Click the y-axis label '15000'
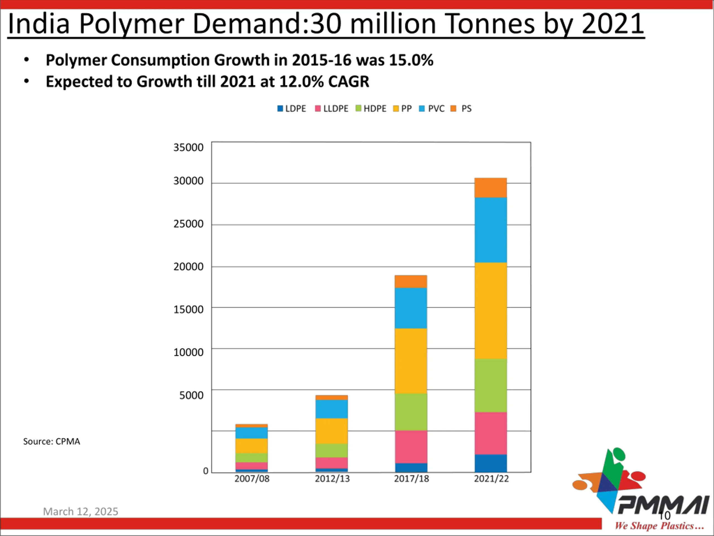This screenshot has width=714, height=536. [189, 310]
